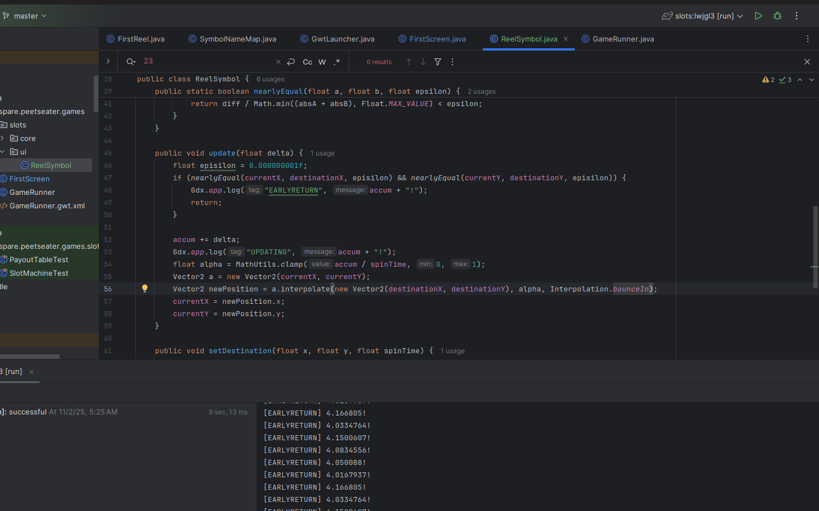Switch to the FirstScreen.java tab
Viewport: 819px width, 511px height.
(437, 39)
